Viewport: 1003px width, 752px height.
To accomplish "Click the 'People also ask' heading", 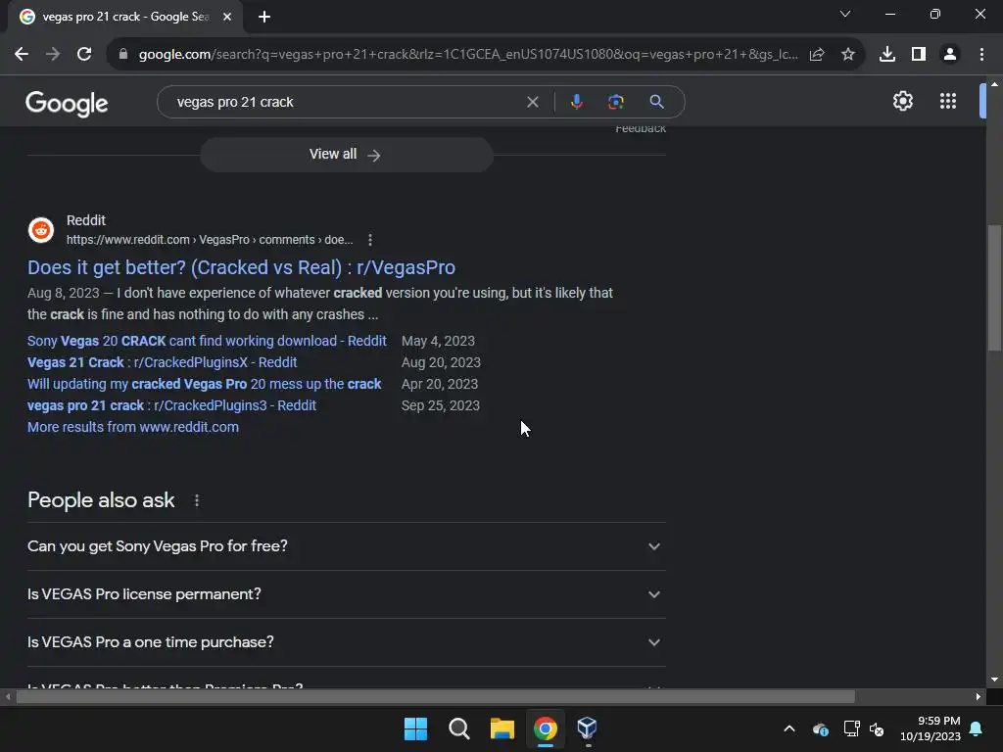I will tap(101, 500).
